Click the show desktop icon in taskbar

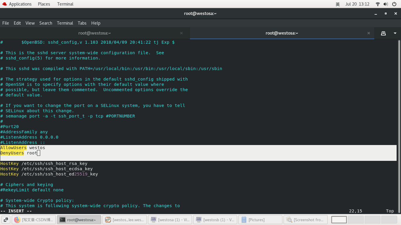tap(6, 220)
